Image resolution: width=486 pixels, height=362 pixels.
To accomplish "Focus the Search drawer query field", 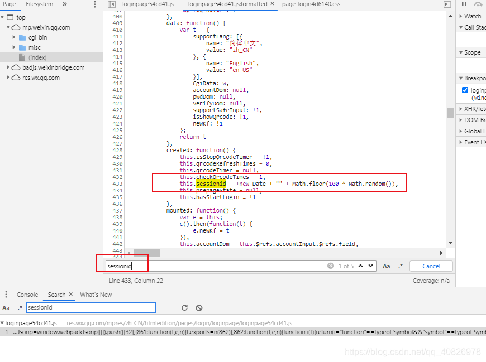I will [x=91, y=307].
